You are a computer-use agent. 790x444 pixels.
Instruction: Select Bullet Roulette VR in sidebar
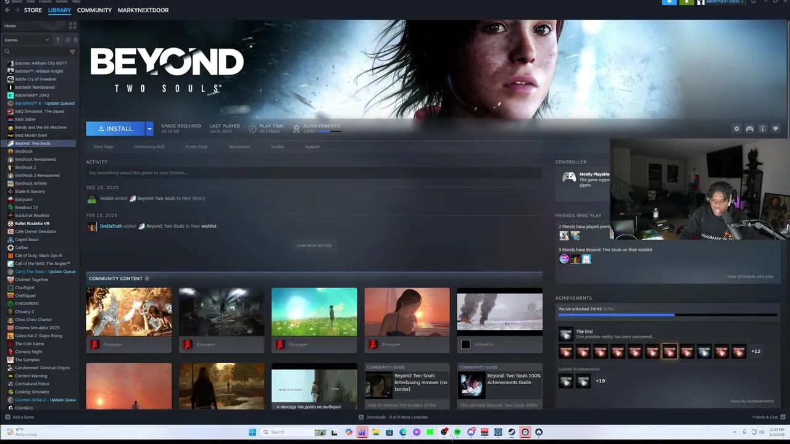pos(32,223)
